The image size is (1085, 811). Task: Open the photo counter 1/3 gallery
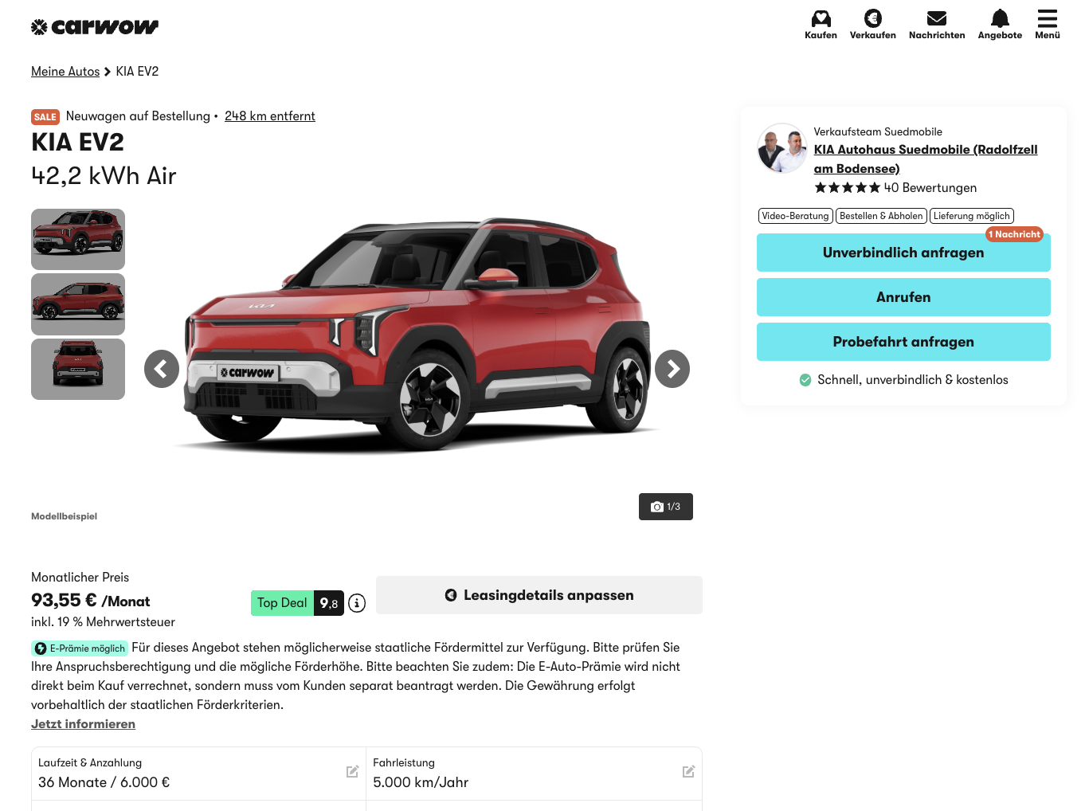[x=666, y=507]
